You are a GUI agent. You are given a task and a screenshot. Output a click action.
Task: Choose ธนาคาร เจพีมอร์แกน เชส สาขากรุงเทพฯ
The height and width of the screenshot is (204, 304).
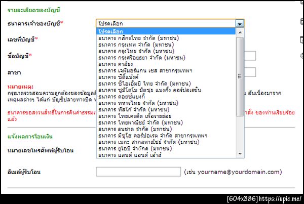click(x=166, y=70)
